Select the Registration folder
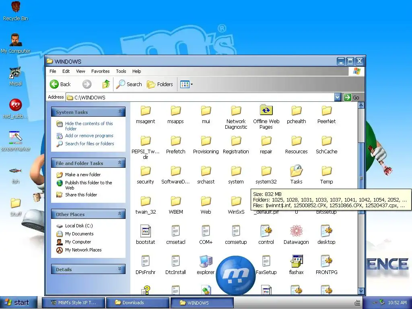This screenshot has height=309, width=412. tap(236, 145)
